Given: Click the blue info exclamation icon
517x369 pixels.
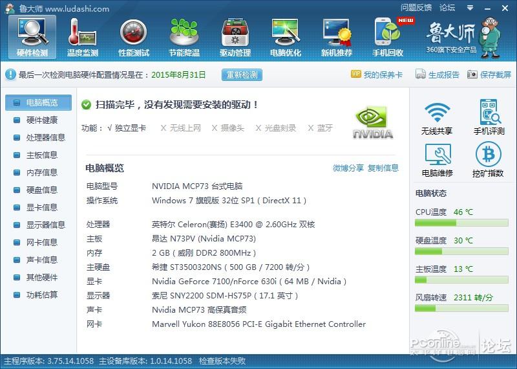Looking at the screenshot, I should 10,74.
